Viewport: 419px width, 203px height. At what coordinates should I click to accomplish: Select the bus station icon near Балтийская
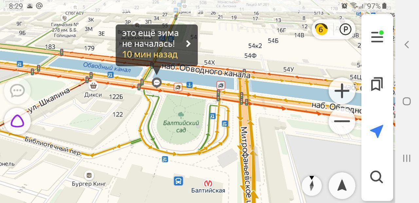pyautogui.click(x=178, y=181)
